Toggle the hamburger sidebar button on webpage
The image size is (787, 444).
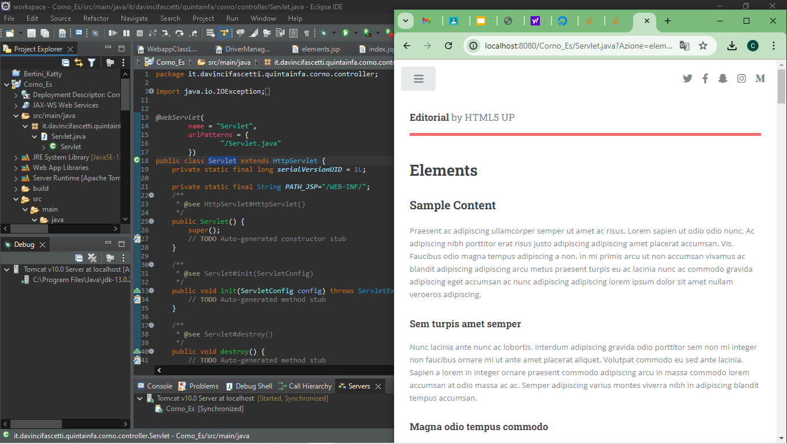pos(418,79)
